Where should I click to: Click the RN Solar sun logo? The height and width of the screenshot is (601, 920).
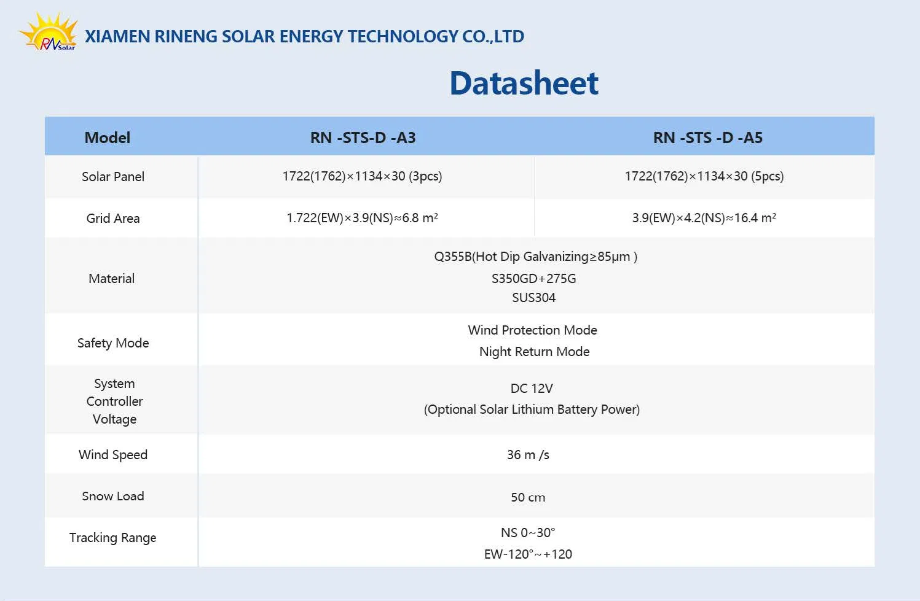[x=48, y=33]
